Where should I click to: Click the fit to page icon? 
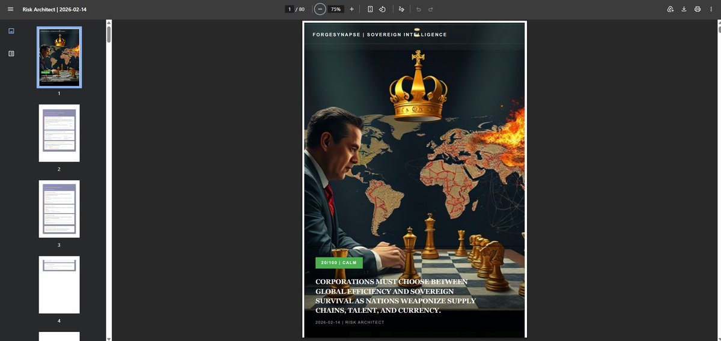[x=370, y=9]
